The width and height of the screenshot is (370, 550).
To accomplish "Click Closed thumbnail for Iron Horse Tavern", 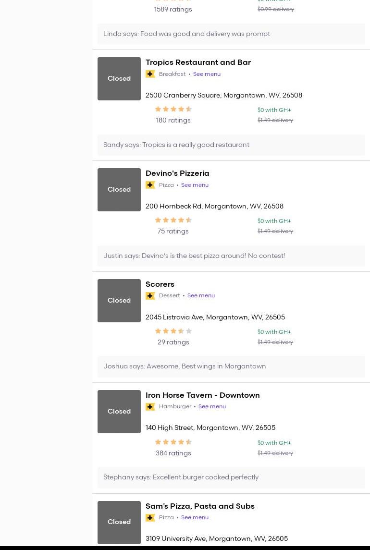I will pyautogui.click(x=119, y=412).
